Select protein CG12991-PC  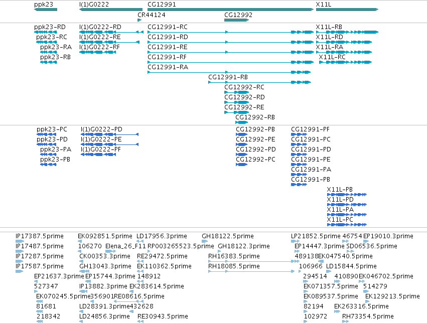(x=311, y=139)
